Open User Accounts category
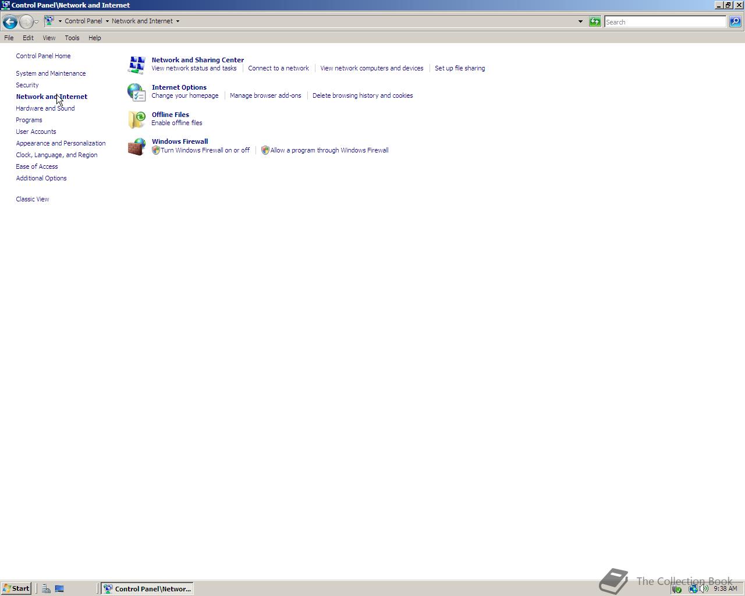This screenshot has height=596, width=745. coord(36,132)
